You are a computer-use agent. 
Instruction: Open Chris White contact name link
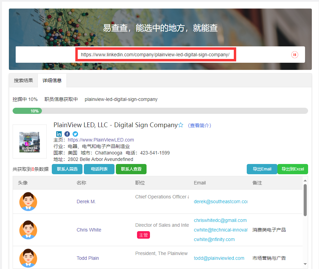click(89, 230)
